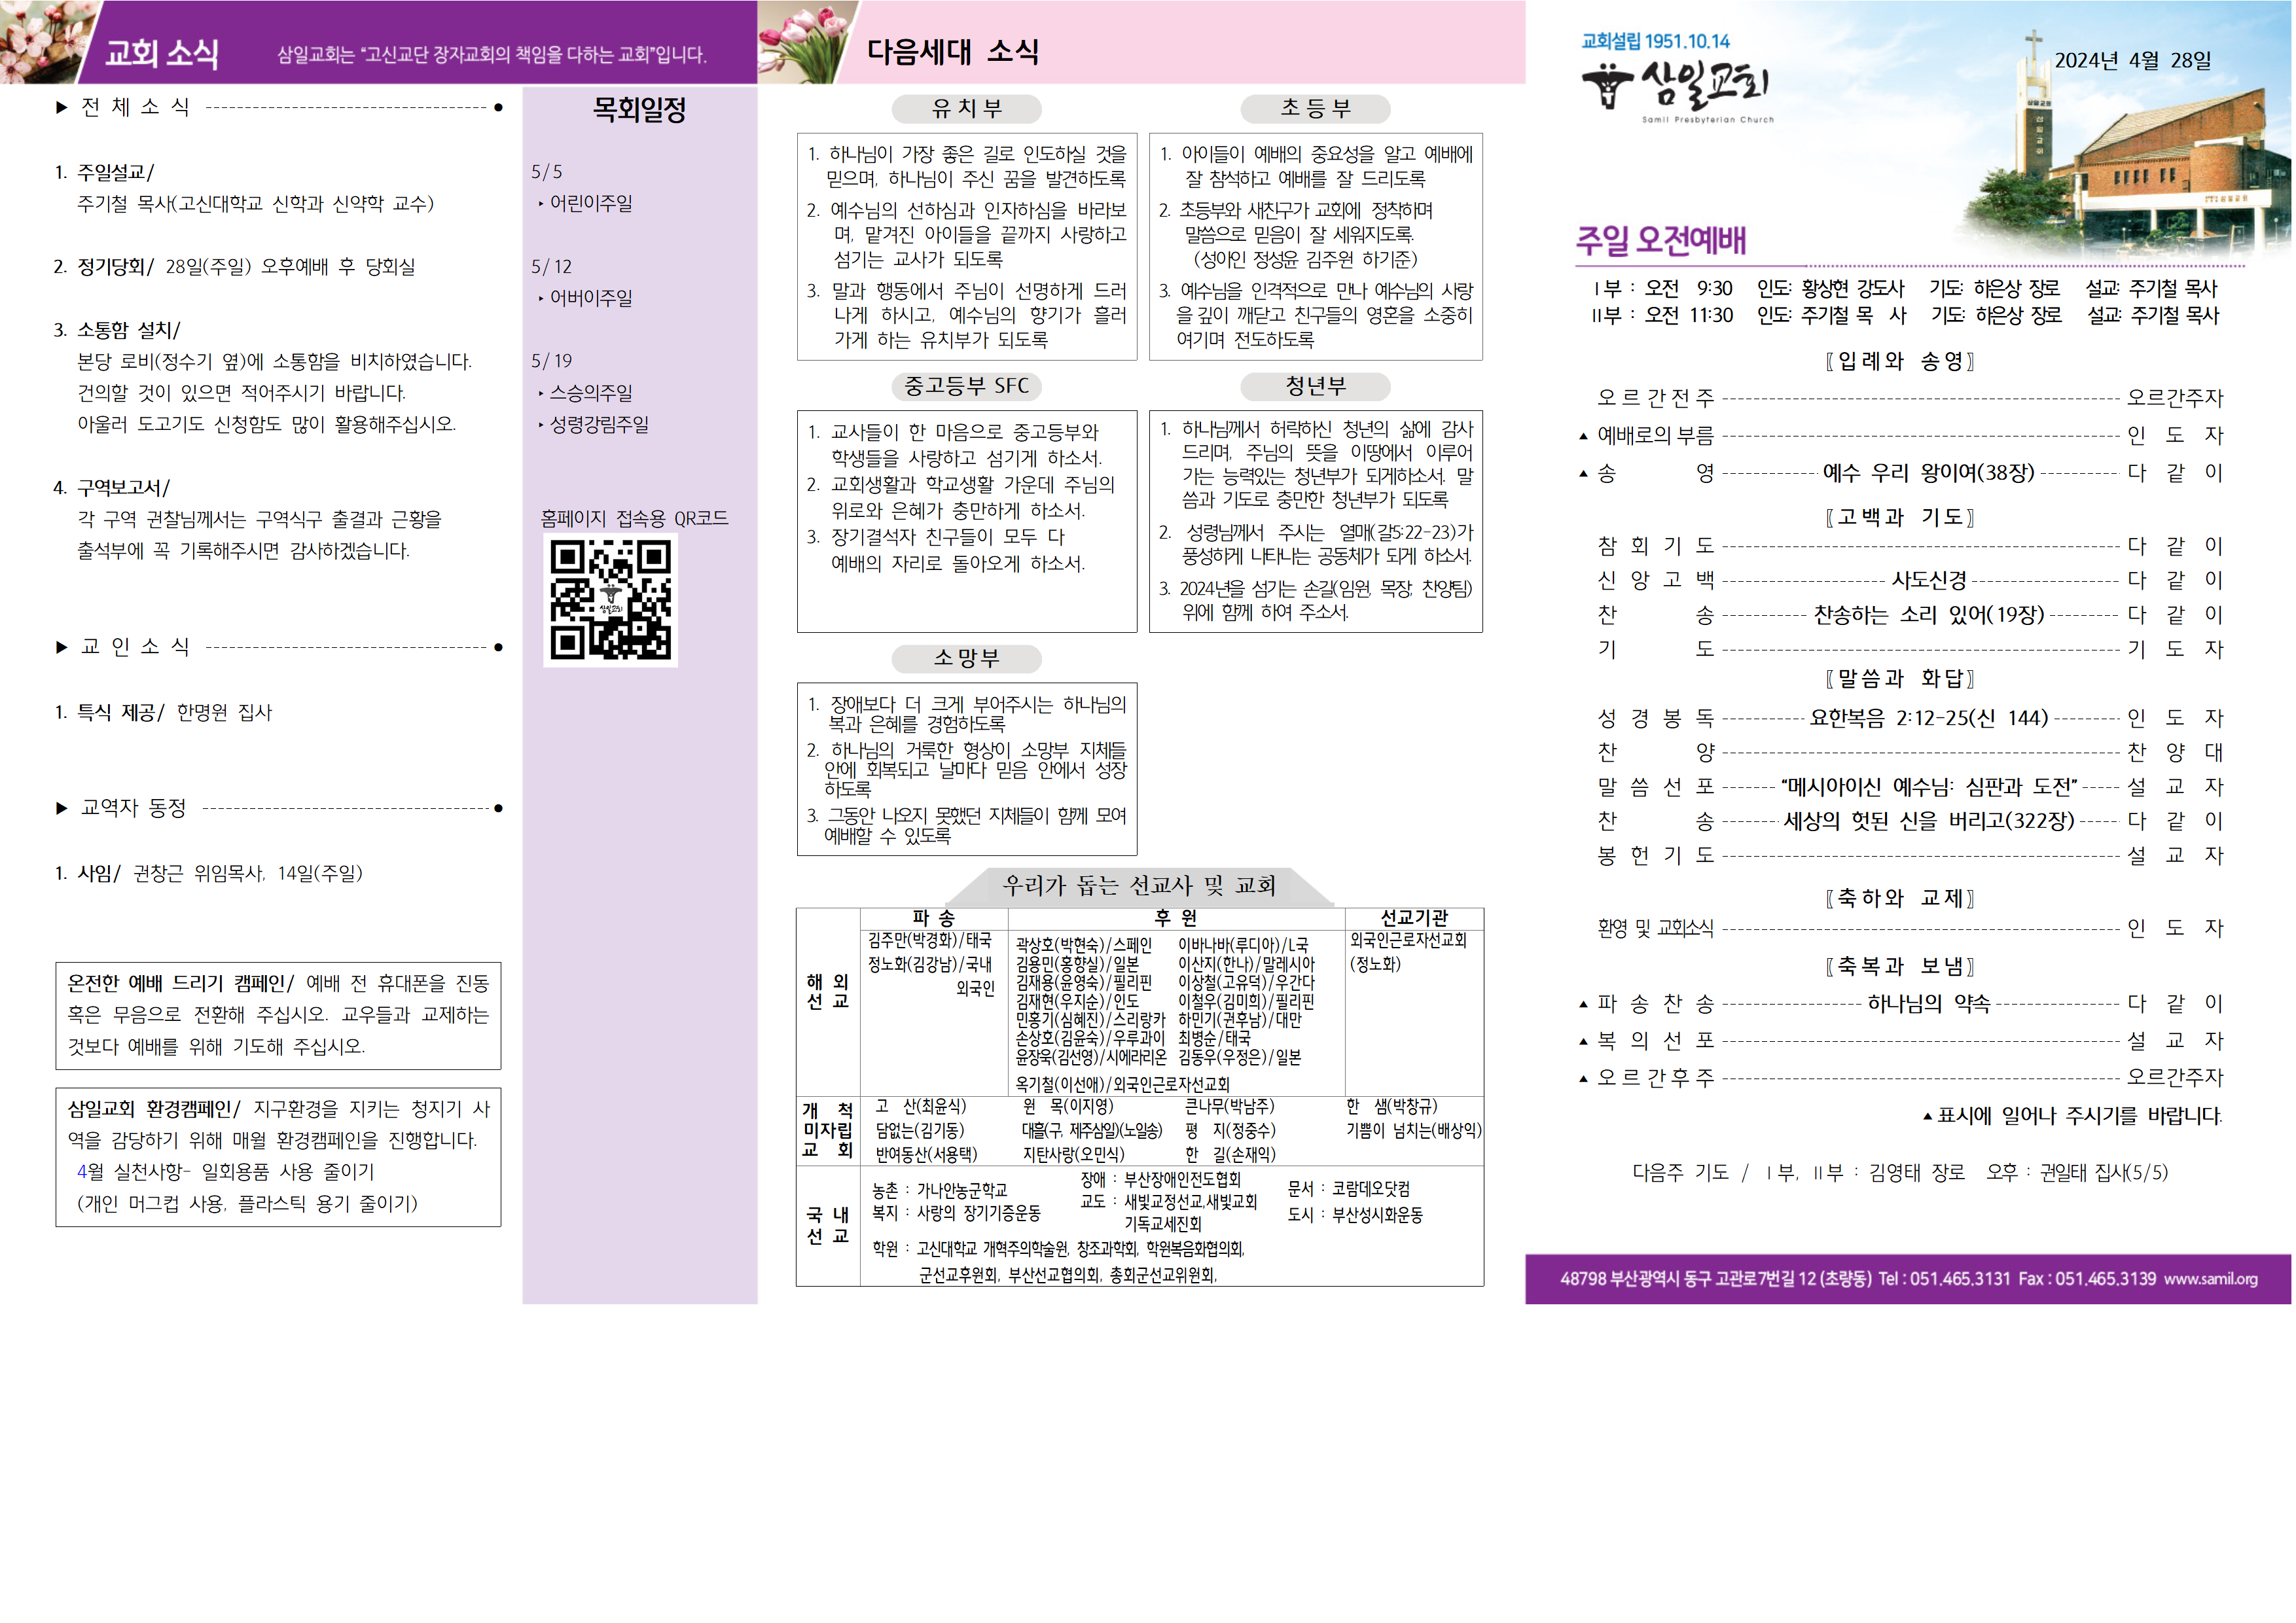Expand the 교역자 동정 section arrow
The height and width of the screenshot is (1623, 2296).
point(62,809)
